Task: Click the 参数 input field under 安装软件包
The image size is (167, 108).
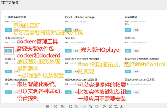Action: click(145, 24)
